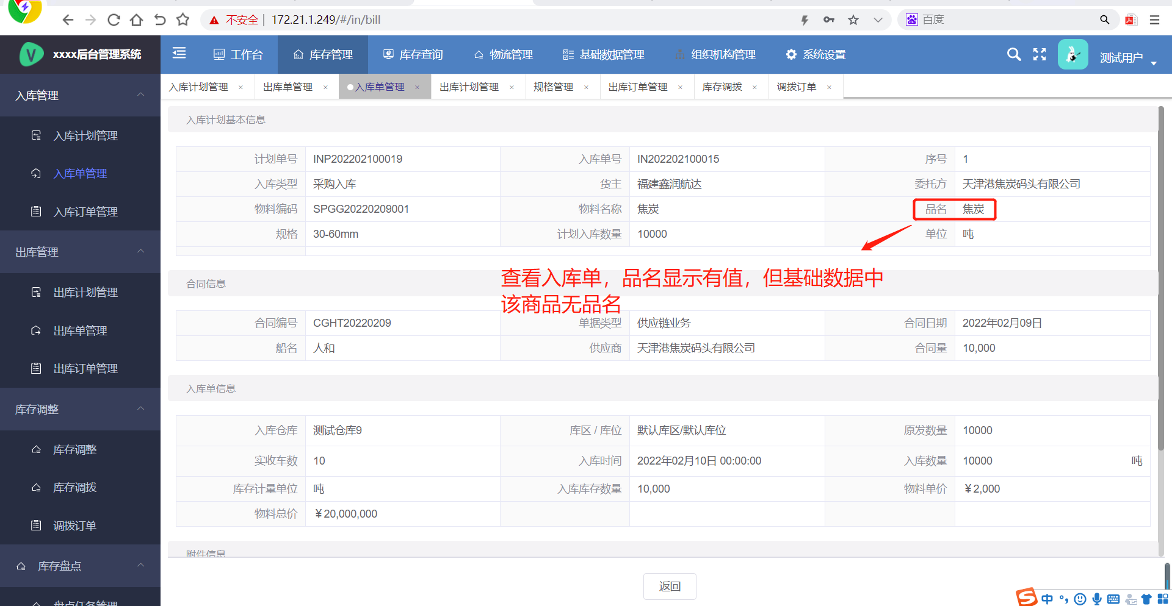Open 调拨订单 in the sidebar
Image resolution: width=1172 pixels, height=606 pixels.
pos(80,526)
